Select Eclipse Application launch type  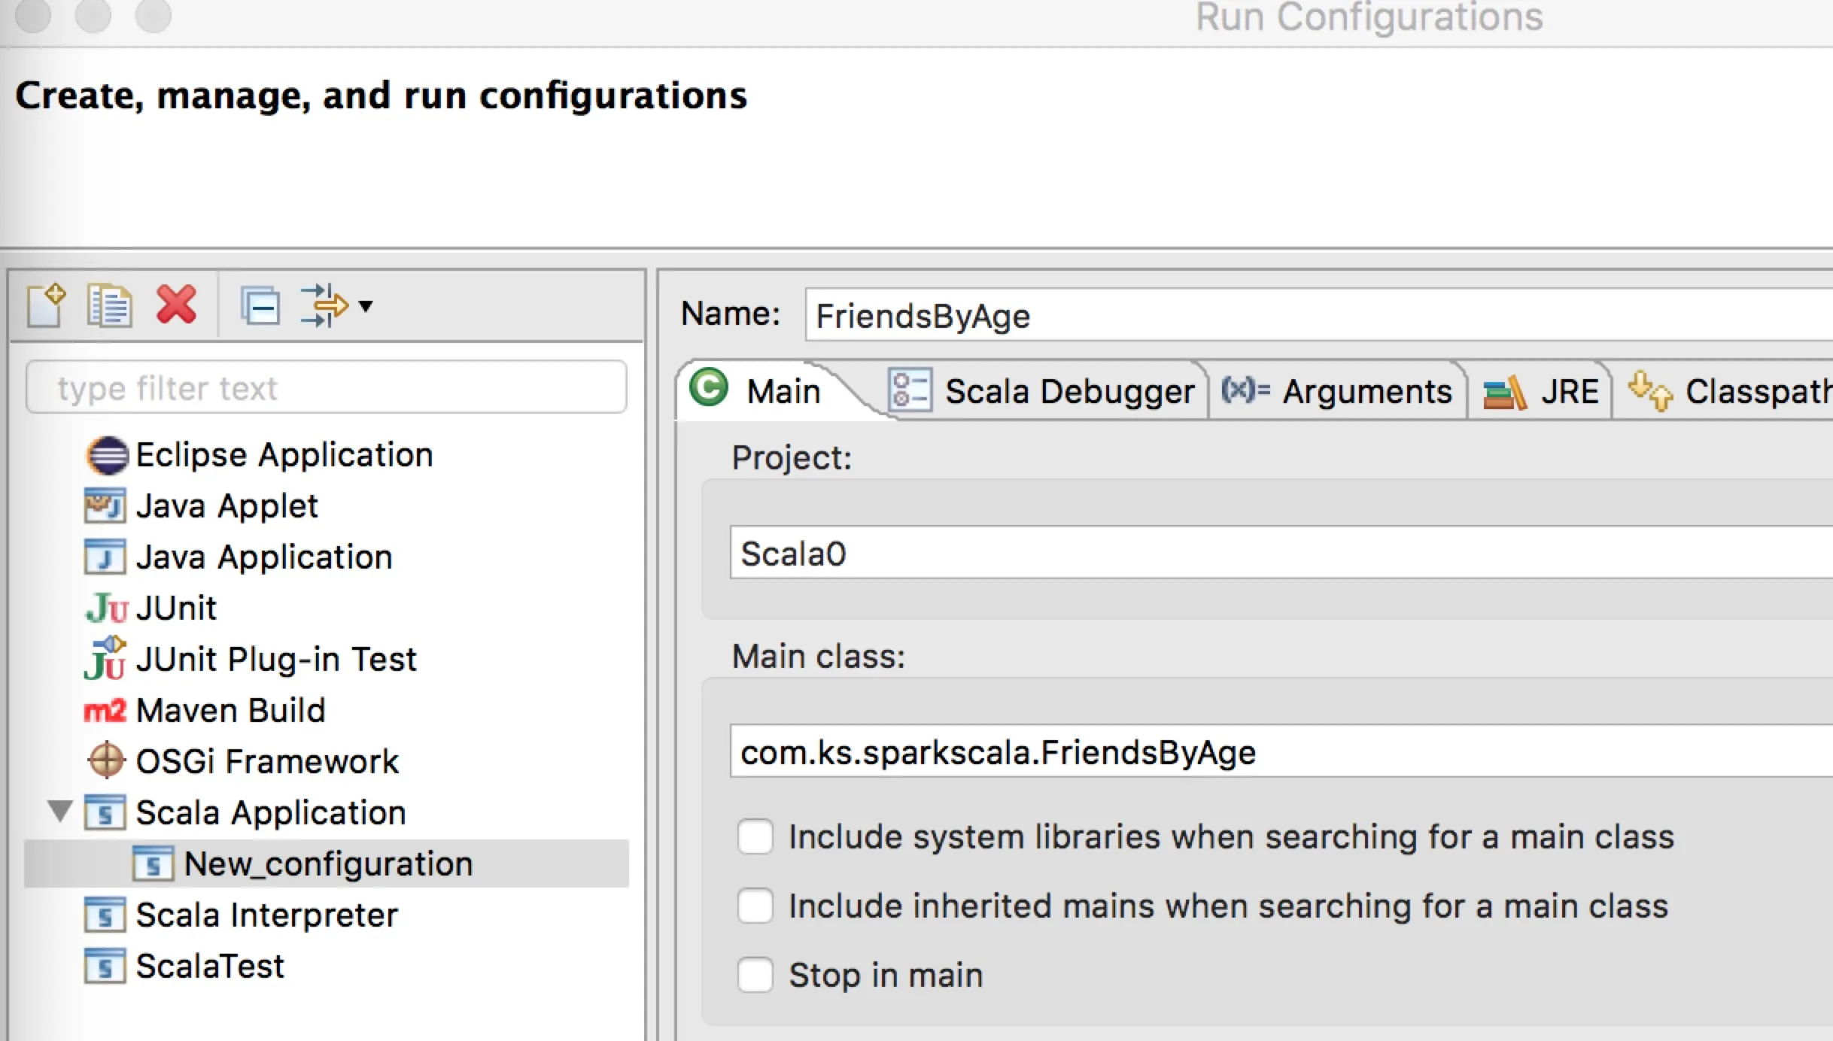[284, 455]
